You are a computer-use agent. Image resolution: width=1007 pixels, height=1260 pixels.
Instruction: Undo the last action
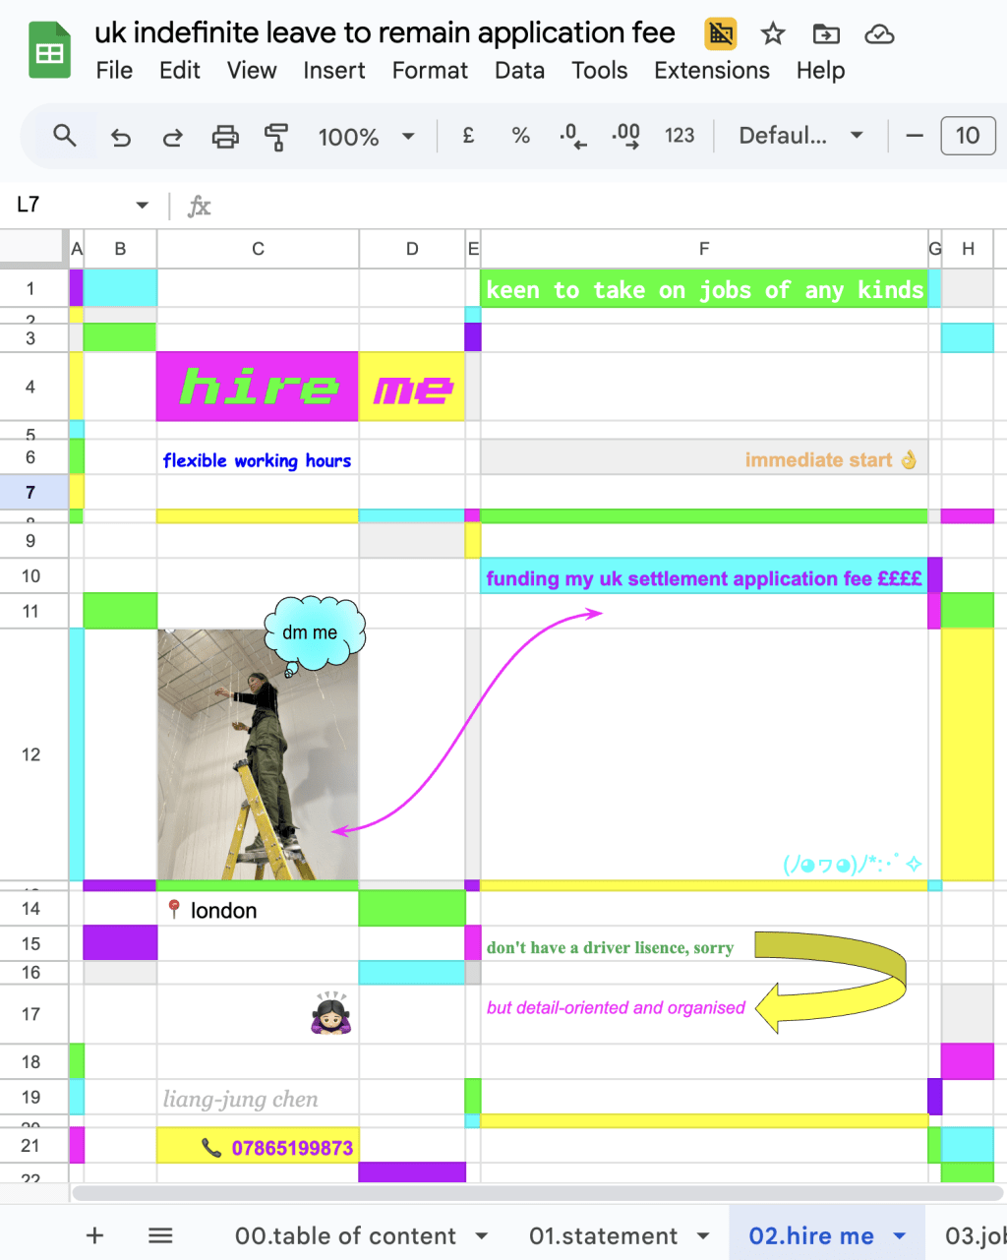pos(120,137)
